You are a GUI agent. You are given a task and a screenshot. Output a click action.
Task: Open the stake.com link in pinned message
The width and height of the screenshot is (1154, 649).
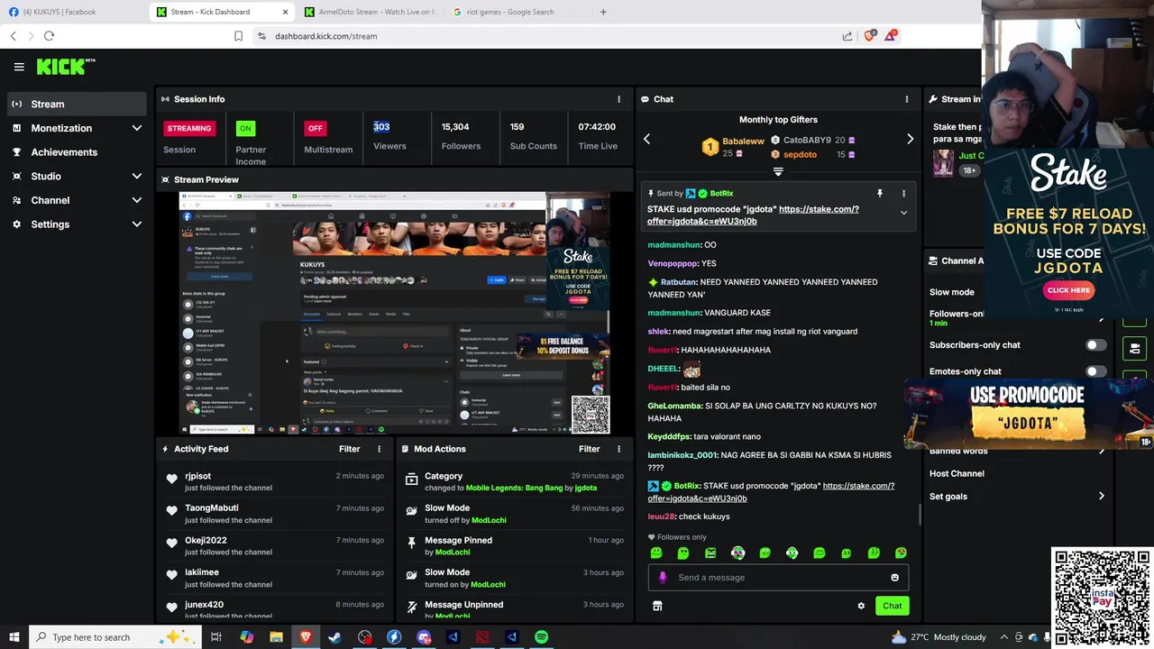coord(753,215)
